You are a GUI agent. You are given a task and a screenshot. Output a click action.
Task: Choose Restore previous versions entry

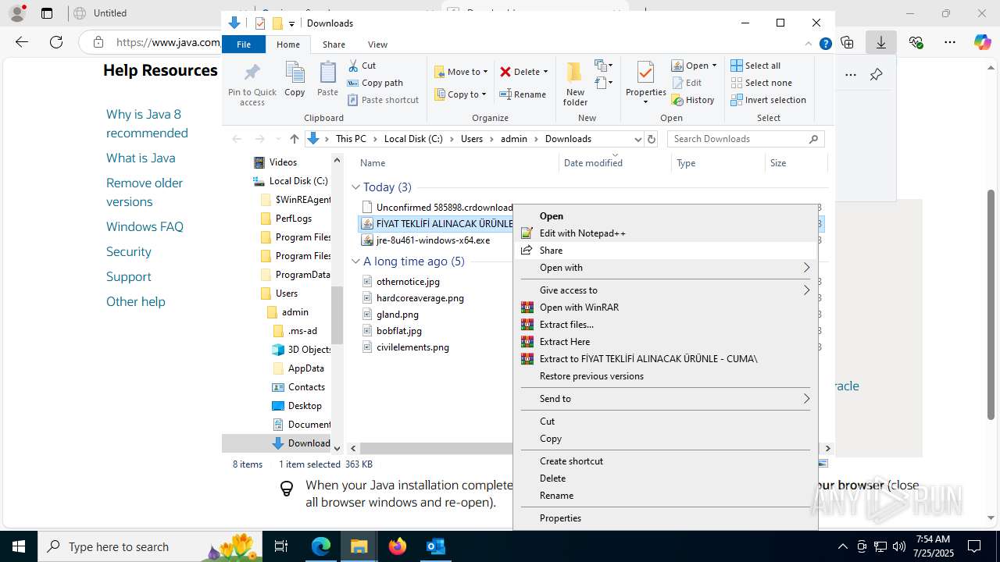click(x=665, y=376)
